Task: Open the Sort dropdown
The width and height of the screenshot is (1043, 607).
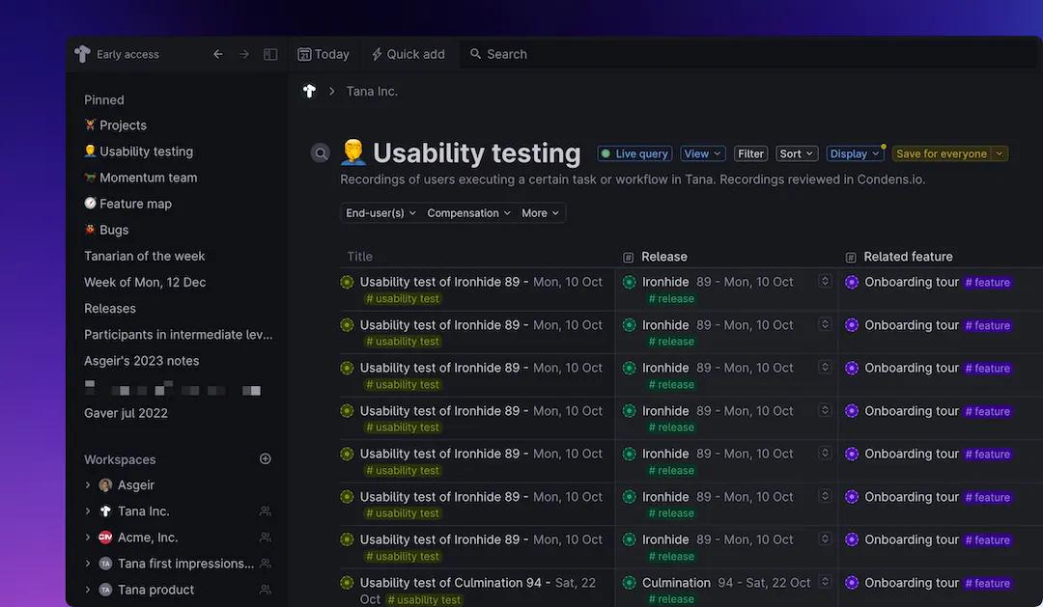Action: pos(796,153)
